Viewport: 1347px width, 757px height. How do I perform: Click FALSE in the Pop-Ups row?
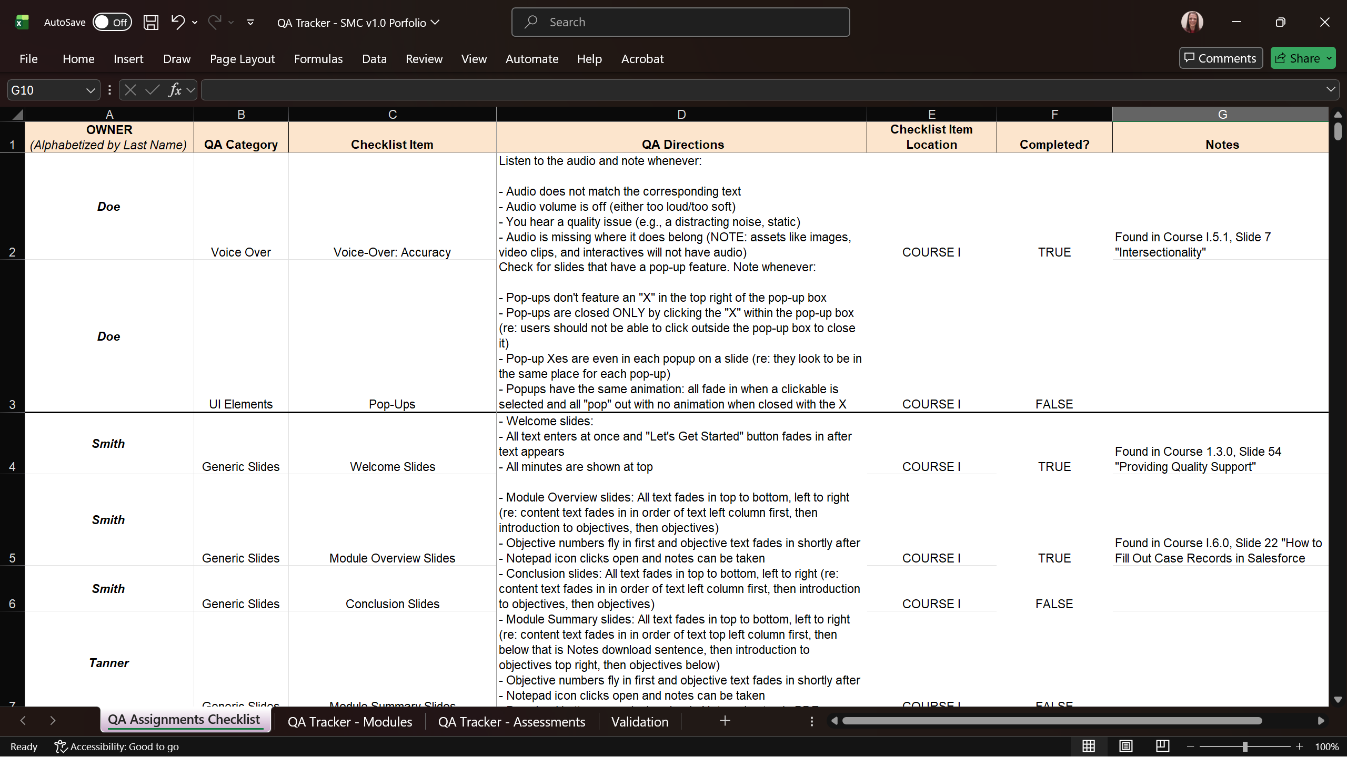click(1054, 404)
